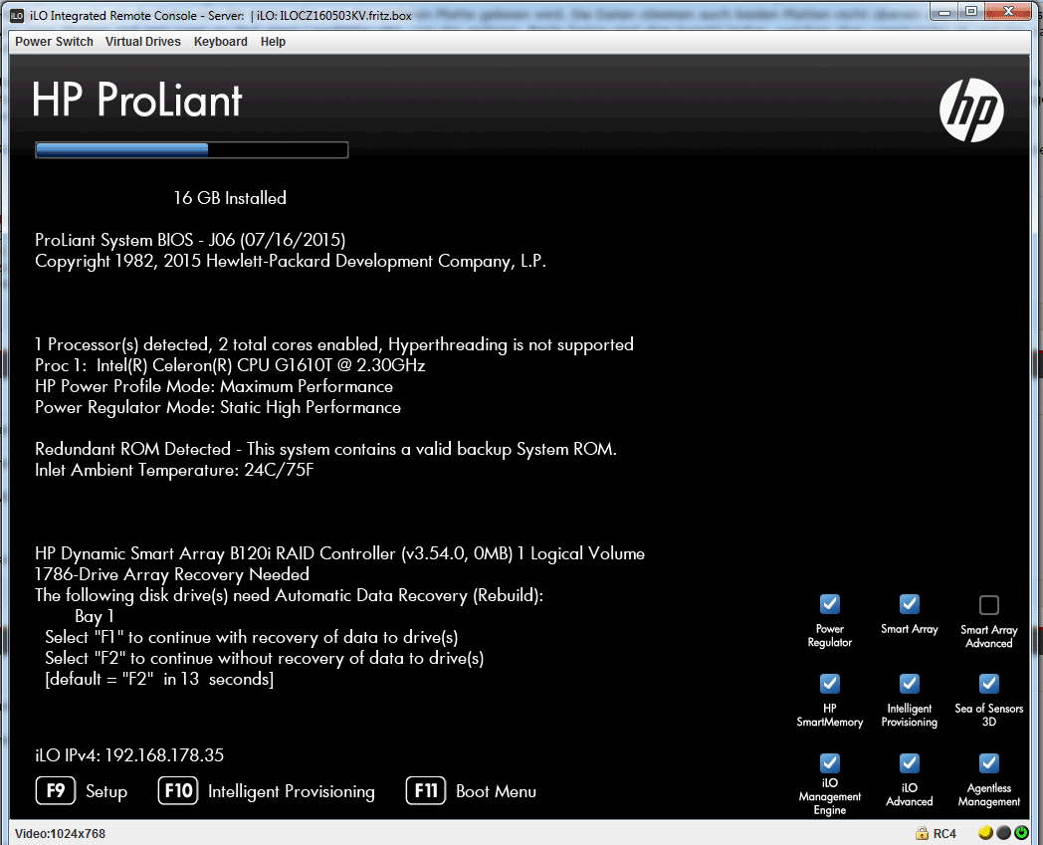1043x845 pixels.
Task: Click the Intelligent Provisioning checkbox
Action: pos(910,684)
